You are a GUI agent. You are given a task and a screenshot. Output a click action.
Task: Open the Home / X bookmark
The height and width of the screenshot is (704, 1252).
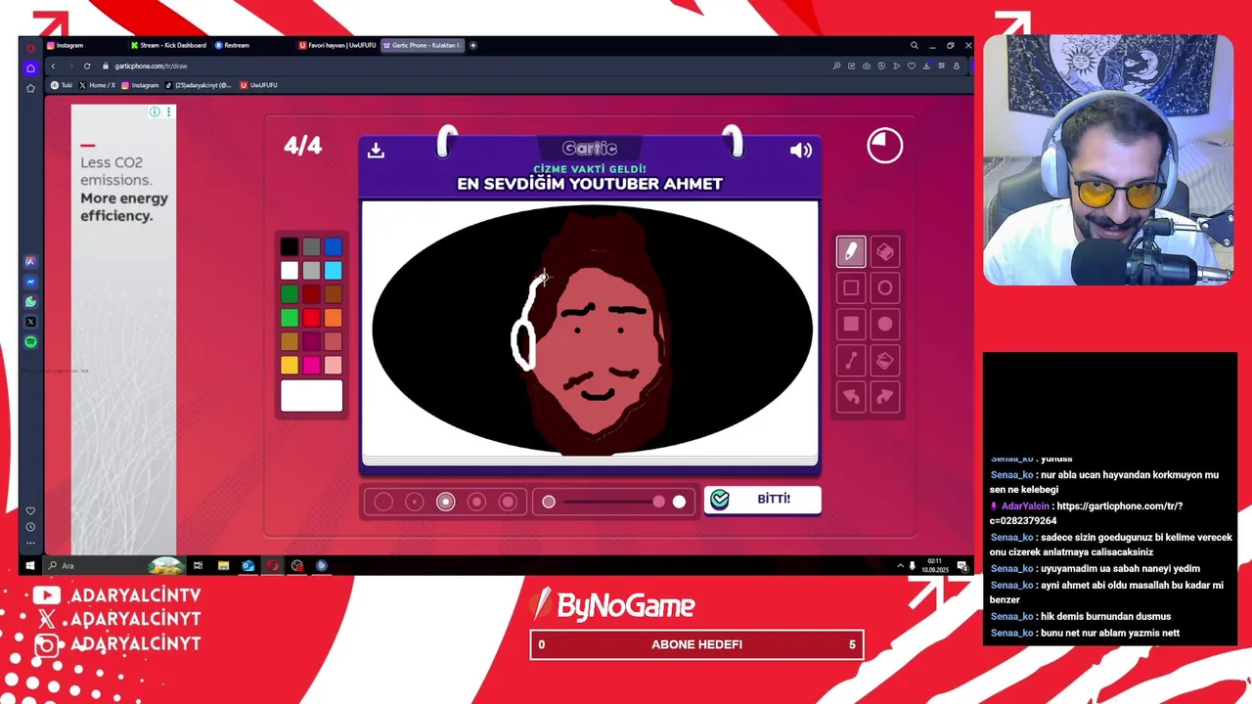[97, 85]
